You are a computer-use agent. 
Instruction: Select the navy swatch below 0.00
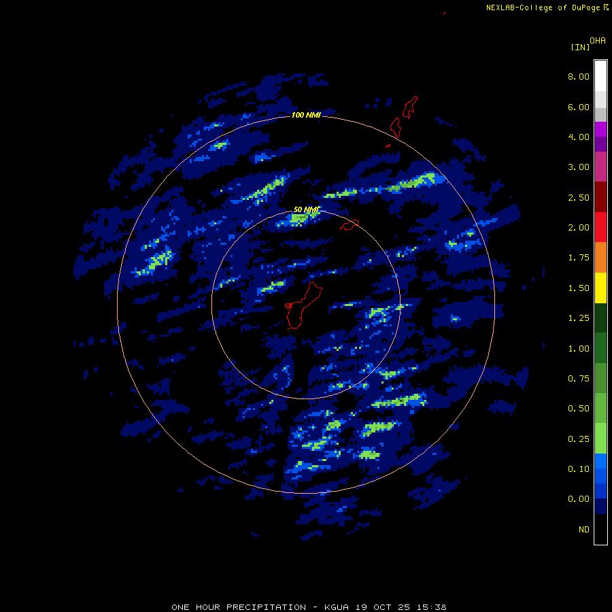point(600,506)
